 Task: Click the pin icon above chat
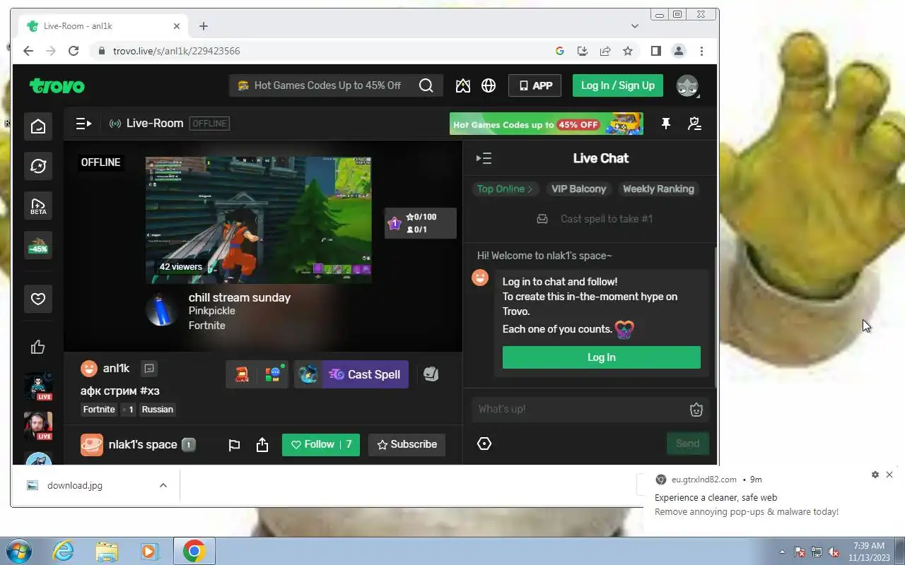[x=665, y=124]
